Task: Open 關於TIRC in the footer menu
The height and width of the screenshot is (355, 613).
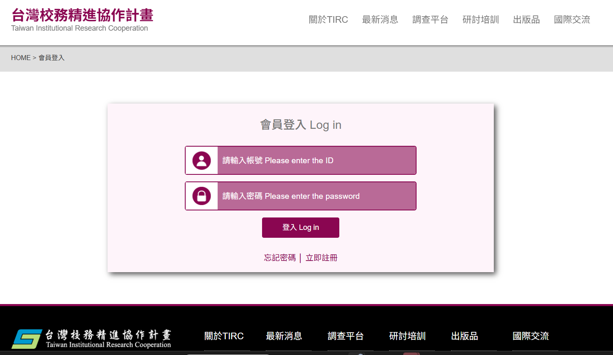Action: [224, 336]
